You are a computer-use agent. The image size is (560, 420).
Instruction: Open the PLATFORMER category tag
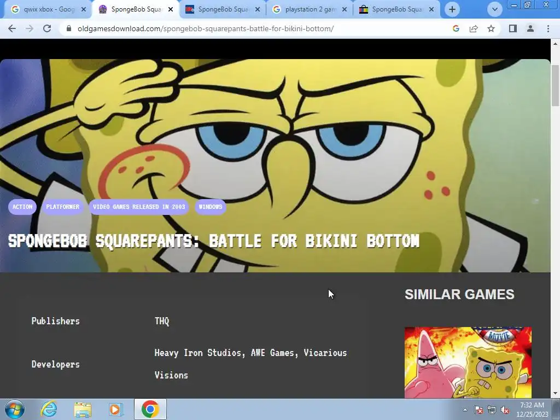[x=62, y=207]
